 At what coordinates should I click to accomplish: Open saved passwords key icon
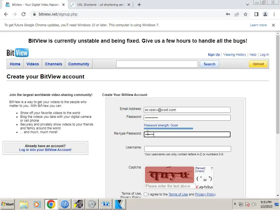click(x=228, y=14)
